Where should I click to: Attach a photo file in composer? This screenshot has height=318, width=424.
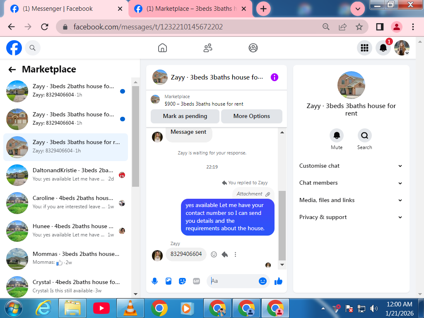(169, 281)
